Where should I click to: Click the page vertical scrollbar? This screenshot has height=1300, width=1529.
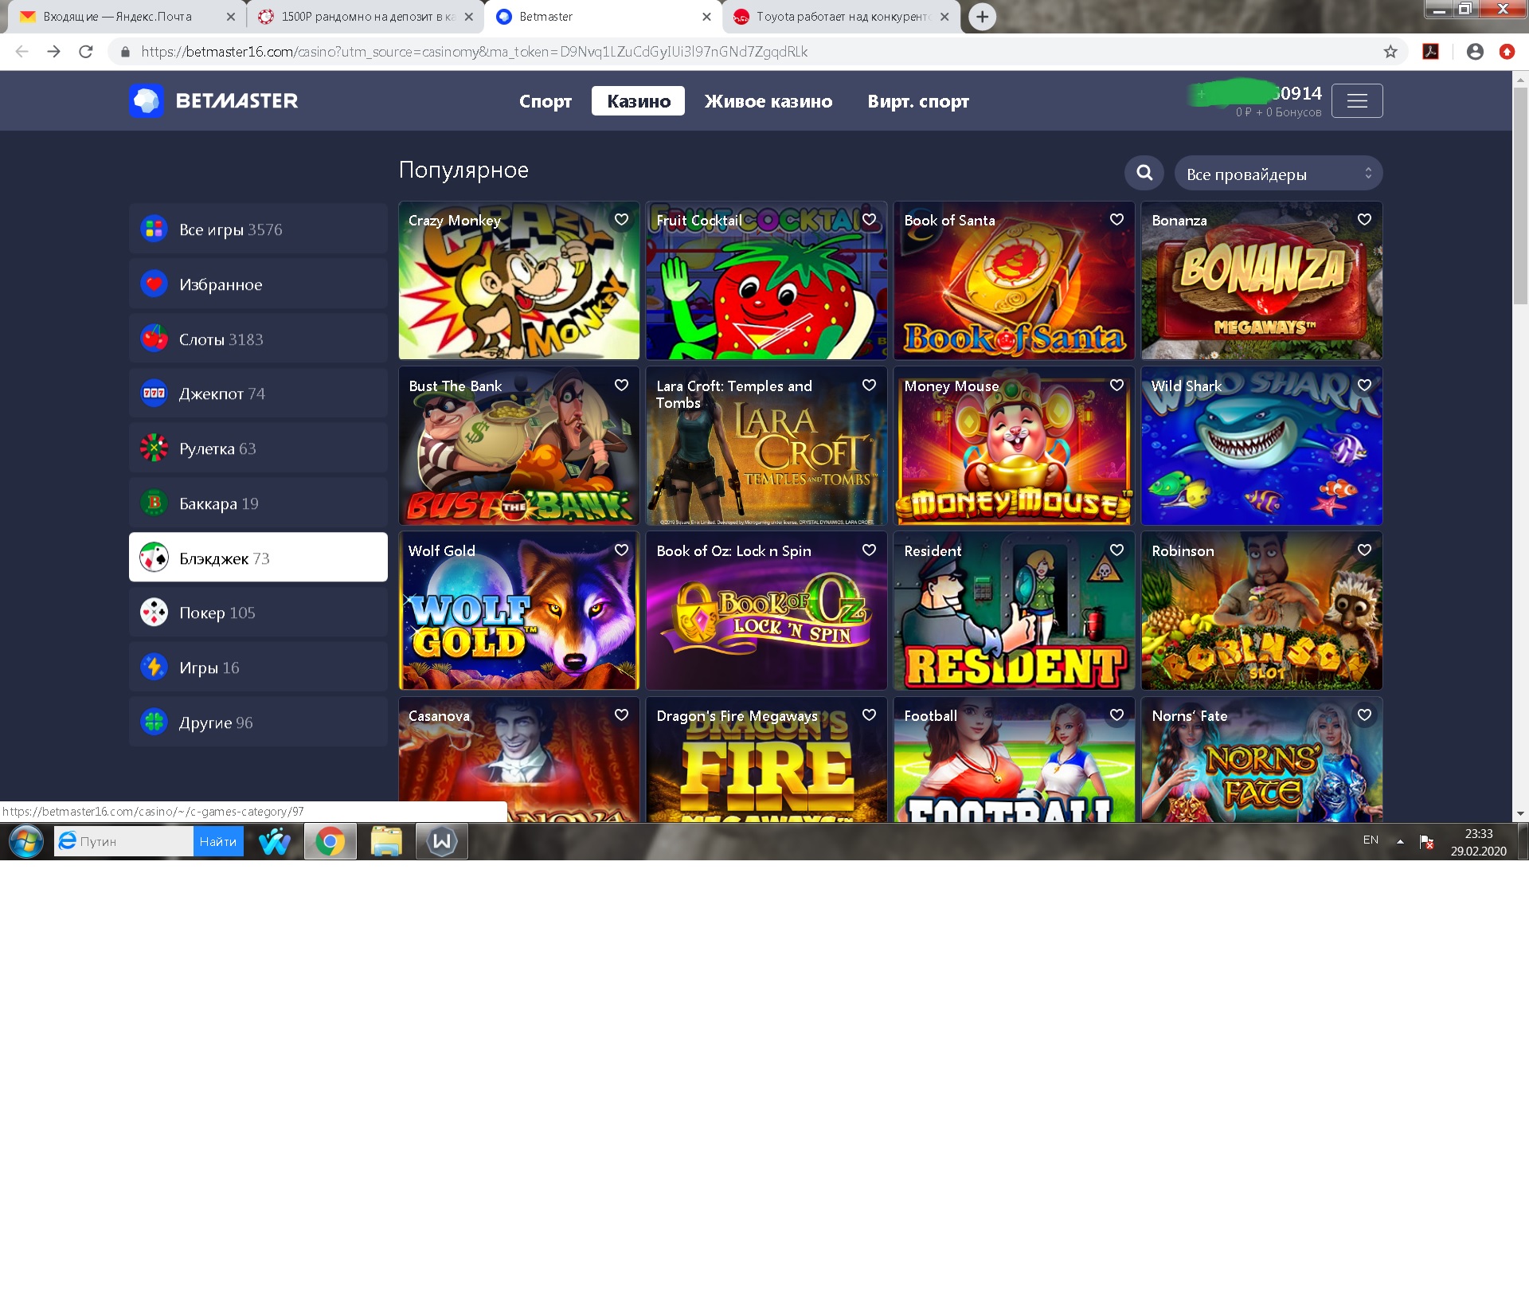tap(1520, 191)
